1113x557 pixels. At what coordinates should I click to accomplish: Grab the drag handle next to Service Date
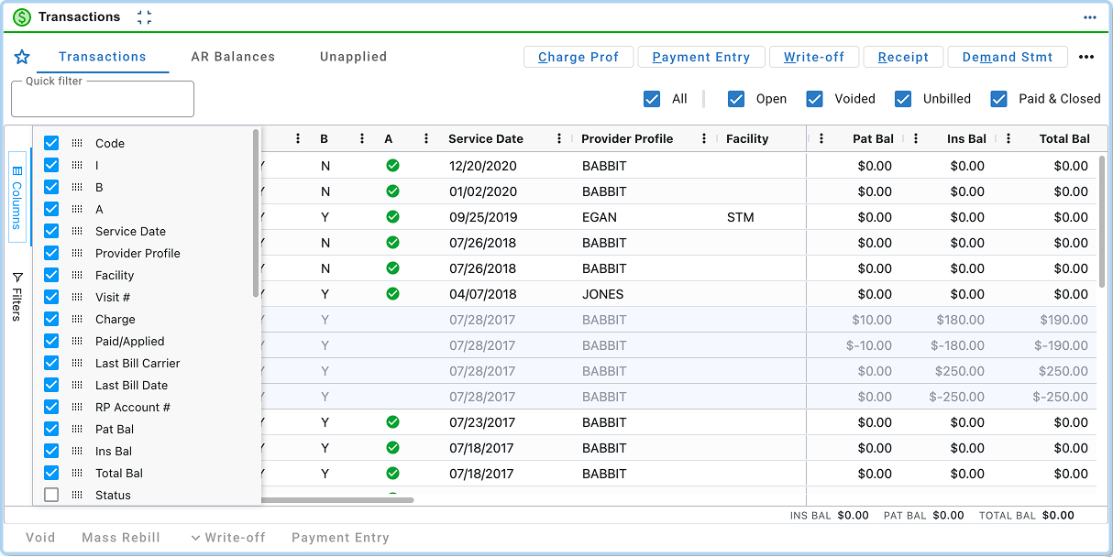click(77, 231)
